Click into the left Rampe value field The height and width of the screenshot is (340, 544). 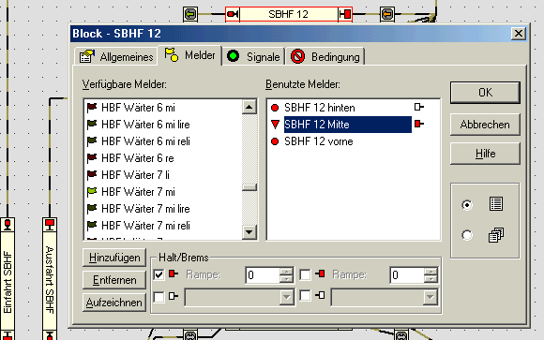coord(263,275)
